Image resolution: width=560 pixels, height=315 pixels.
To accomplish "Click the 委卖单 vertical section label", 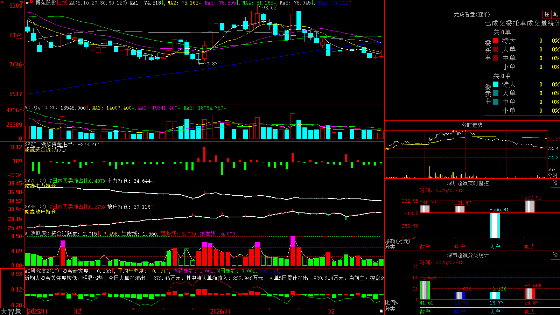I will pos(488,94).
